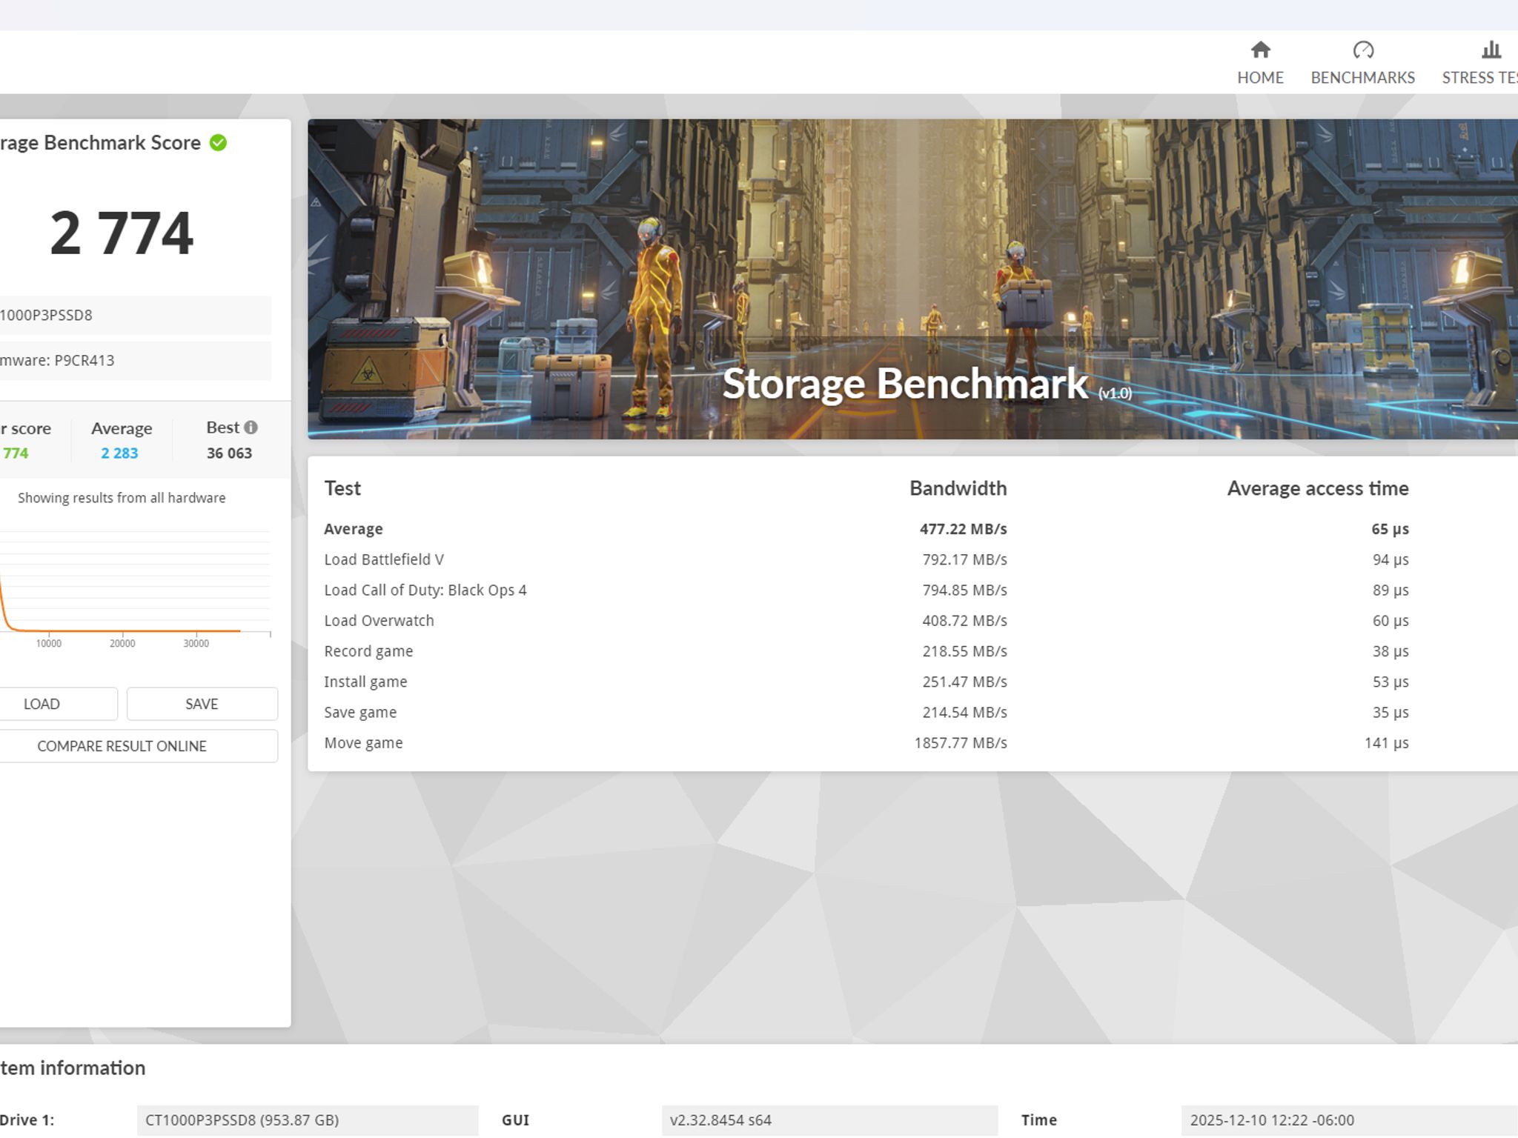Click the 477.22 MB/s average bandwidth
The image size is (1518, 1138).
(x=963, y=529)
